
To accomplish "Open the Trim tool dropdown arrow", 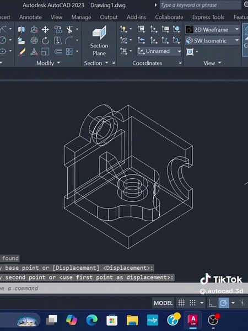I will 77,29.
